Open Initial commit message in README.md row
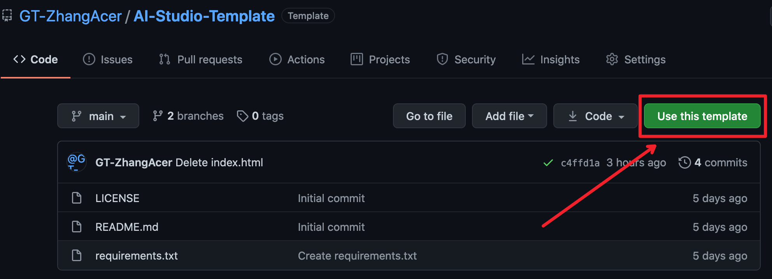 (x=331, y=227)
